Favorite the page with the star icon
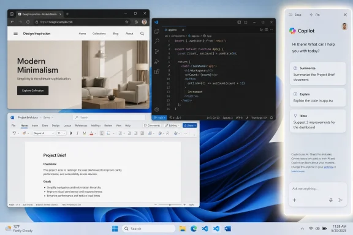 (127, 22)
